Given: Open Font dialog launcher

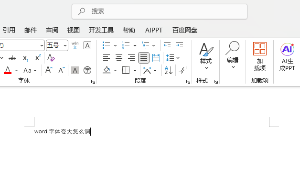Looking at the screenshot, I should (x=93, y=82).
